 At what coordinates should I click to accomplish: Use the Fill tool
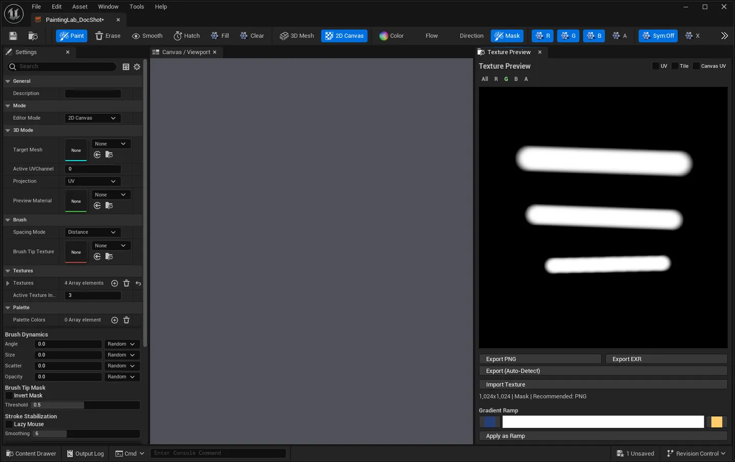(x=220, y=36)
